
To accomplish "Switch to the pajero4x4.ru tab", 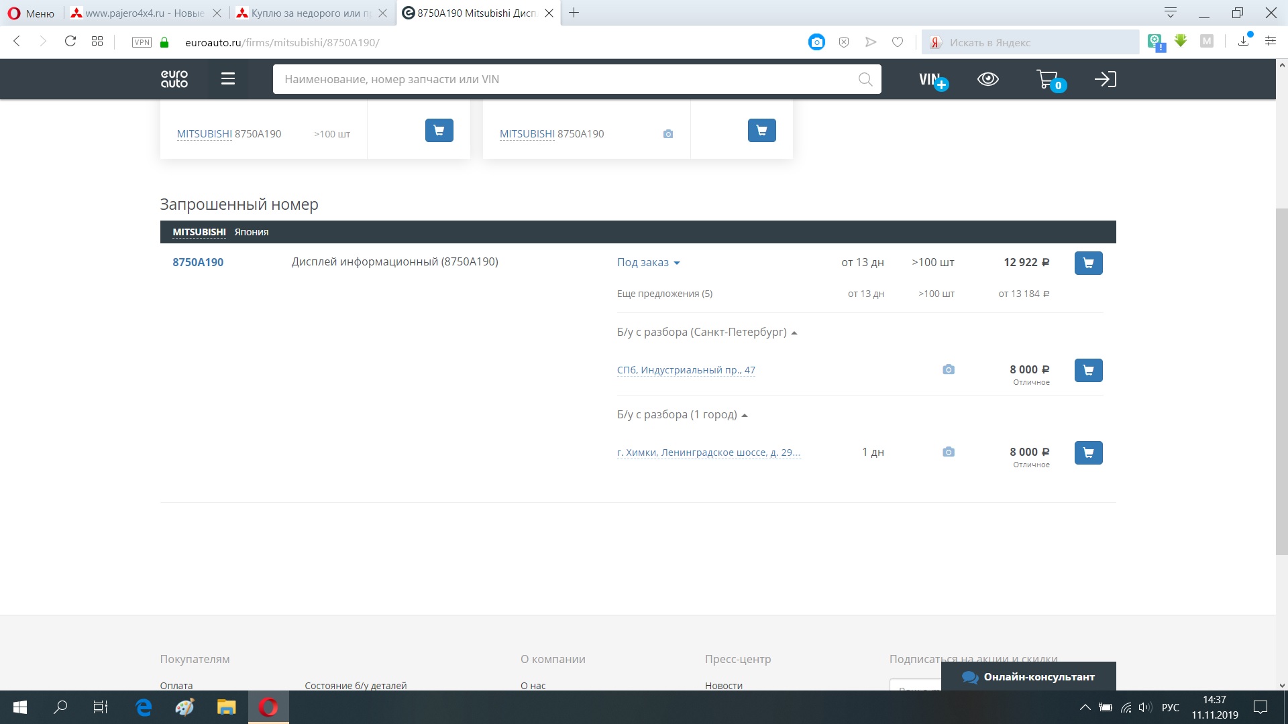I will (x=144, y=13).
